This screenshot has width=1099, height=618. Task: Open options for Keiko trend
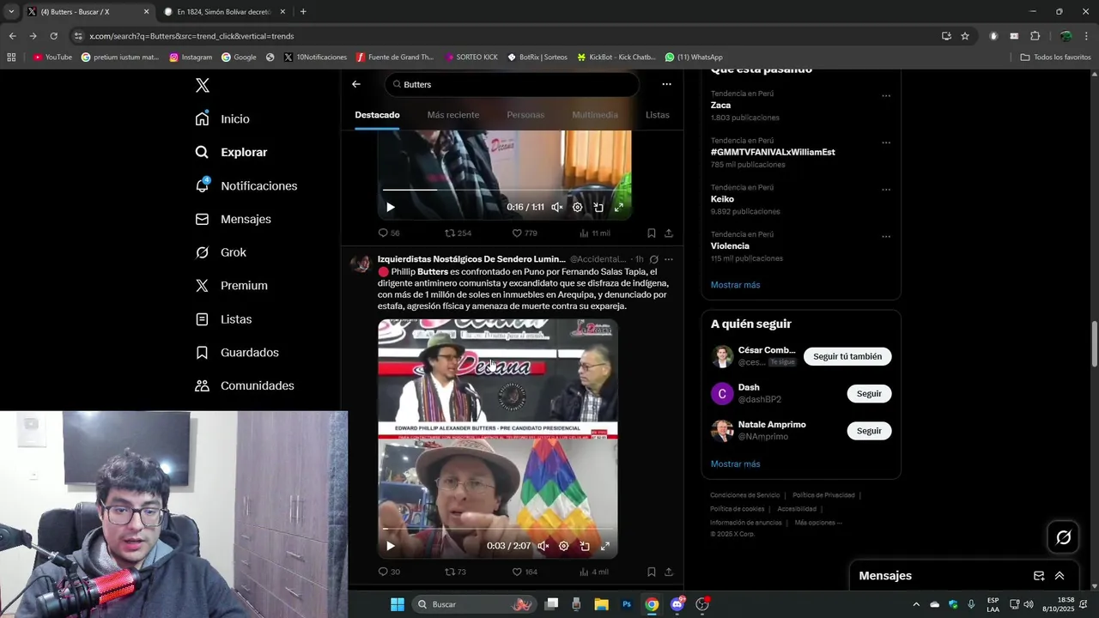tap(886, 190)
